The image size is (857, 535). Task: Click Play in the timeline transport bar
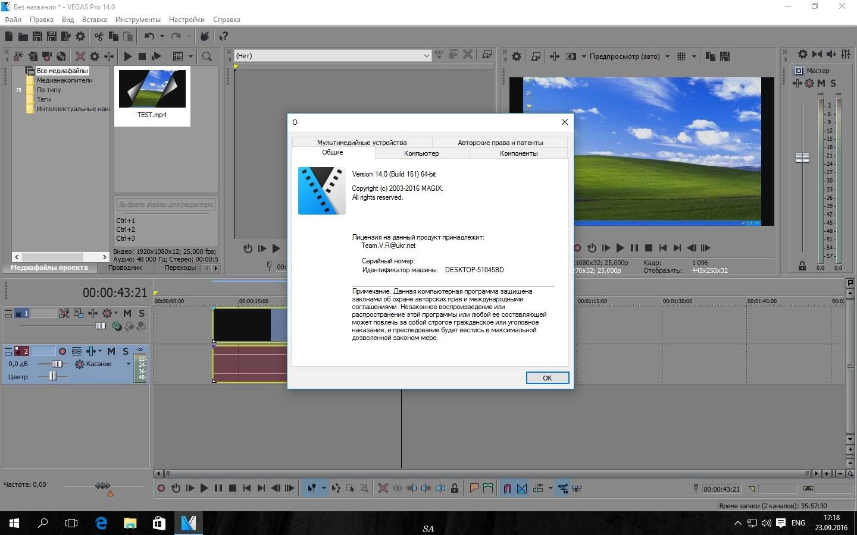pos(204,488)
